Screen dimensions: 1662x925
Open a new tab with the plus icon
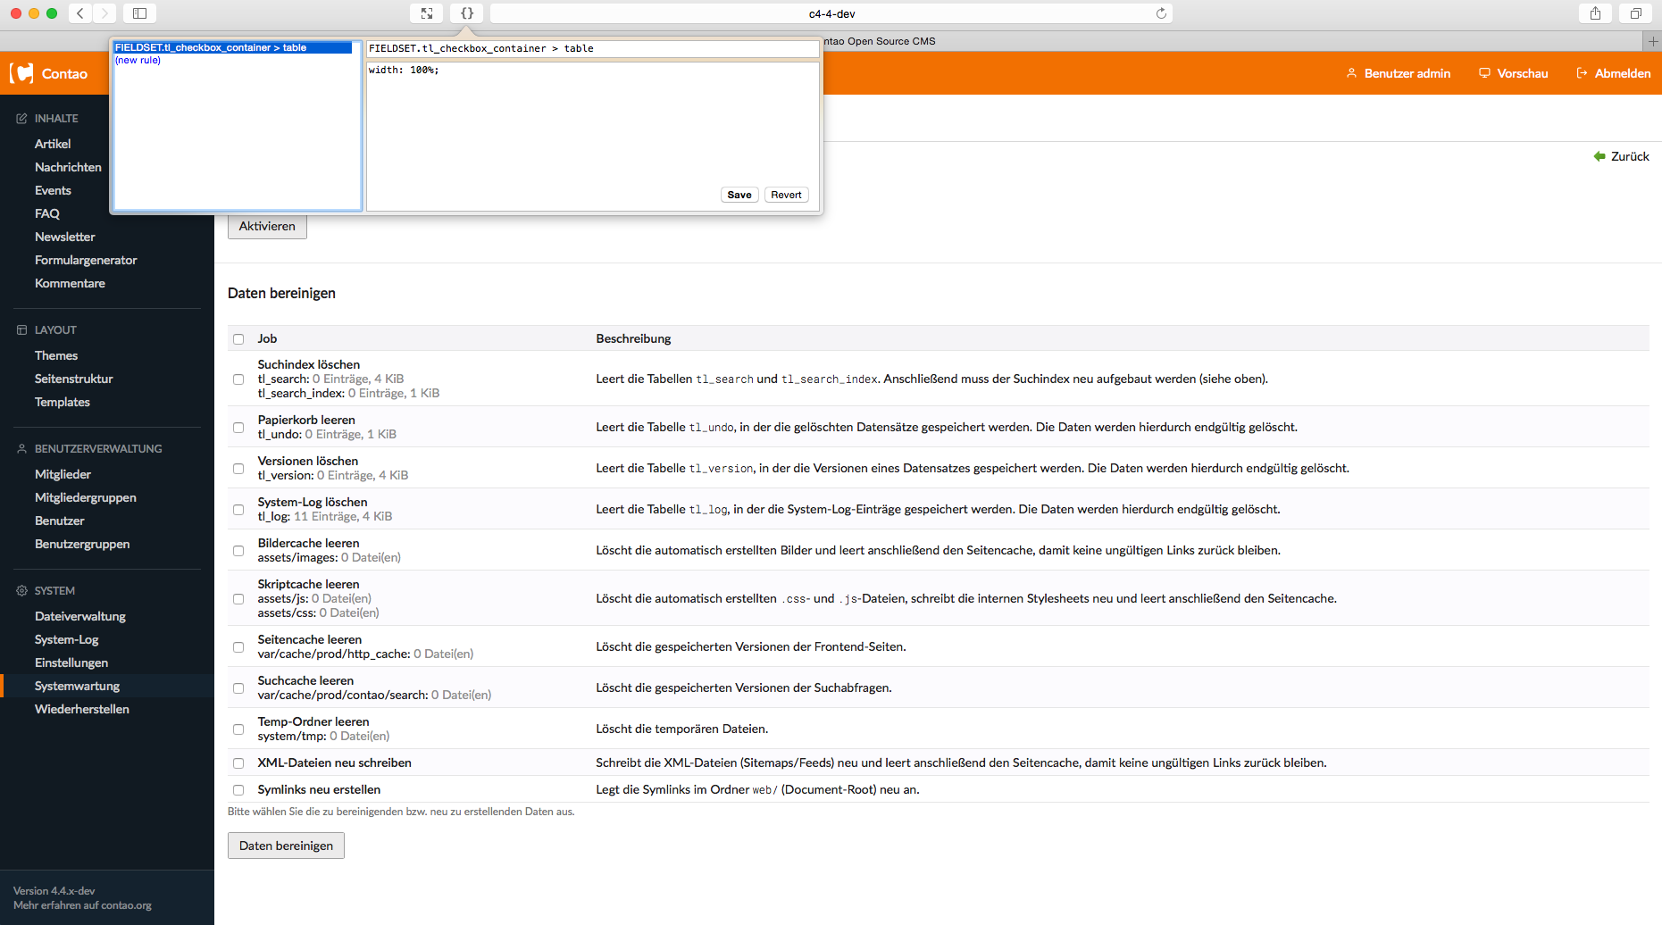click(1652, 41)
